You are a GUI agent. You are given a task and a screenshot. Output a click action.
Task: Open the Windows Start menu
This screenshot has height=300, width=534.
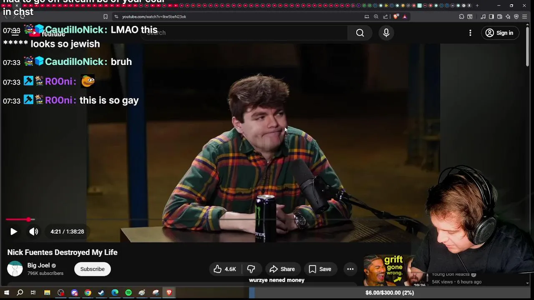[7, 293]
